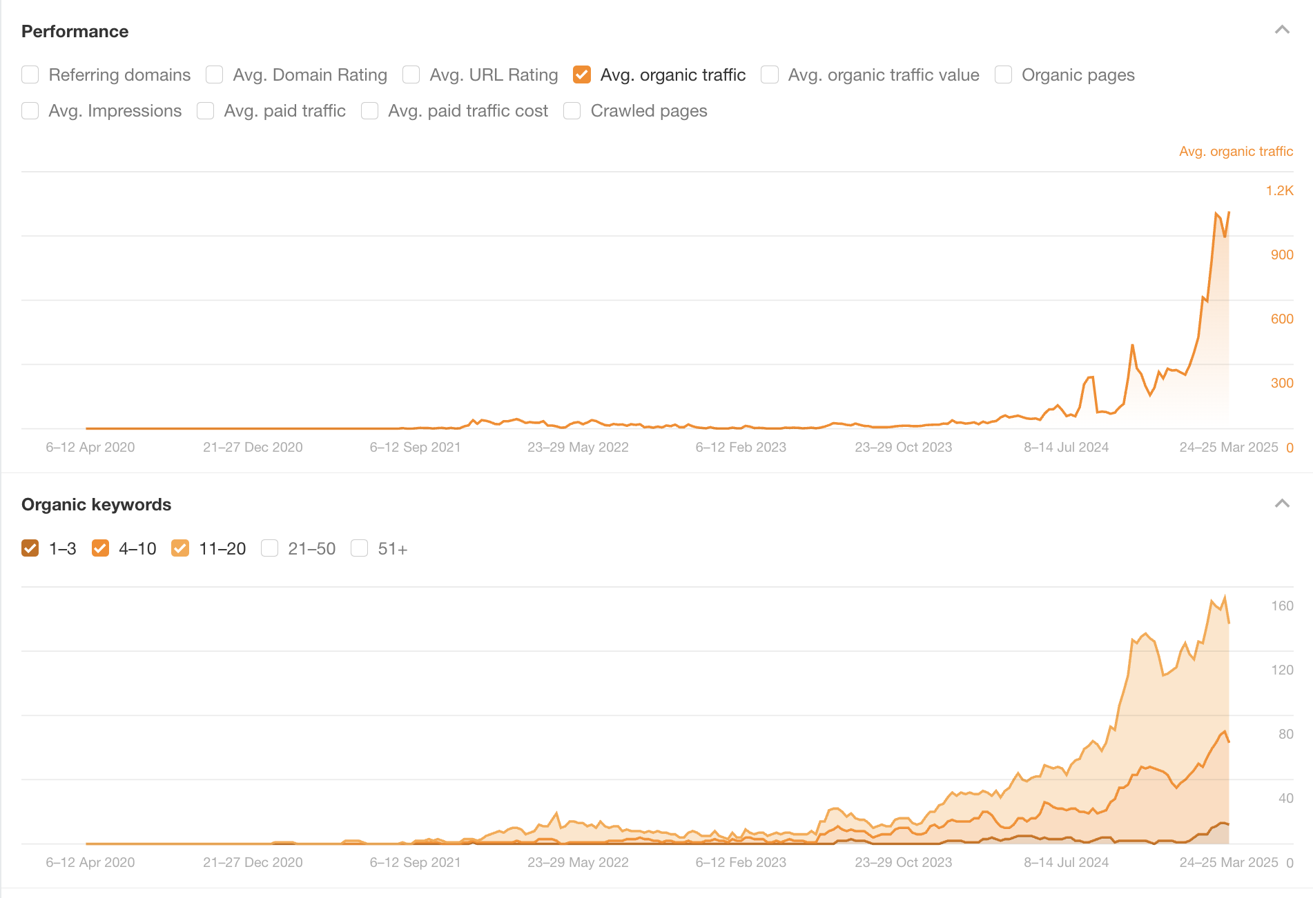
Task: Disable the 4–10 keyword positions checkbox
Action: 100,548
